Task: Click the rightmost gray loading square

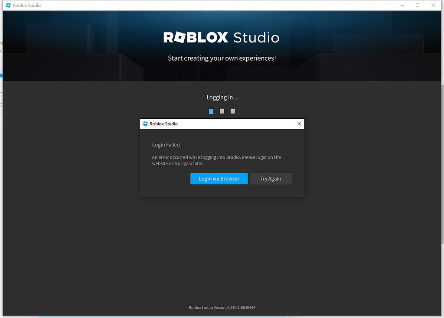Action: [232, 111]
